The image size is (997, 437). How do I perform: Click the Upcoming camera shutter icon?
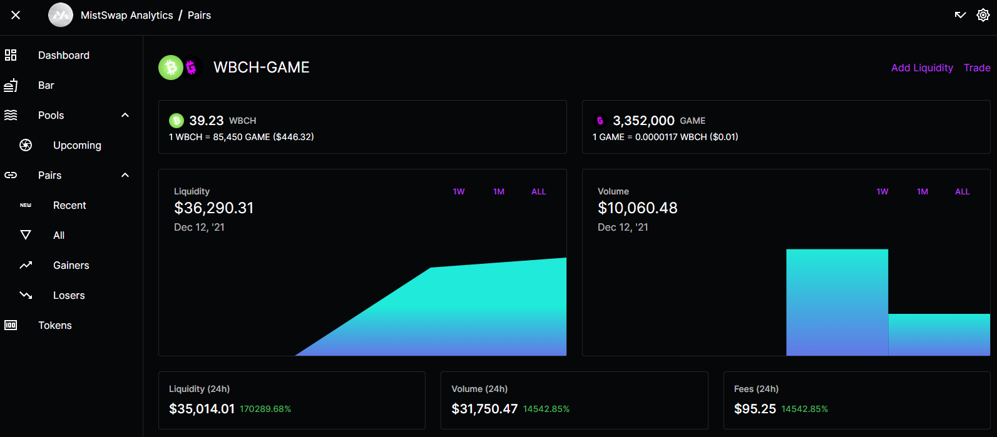[x=26, y=145]
